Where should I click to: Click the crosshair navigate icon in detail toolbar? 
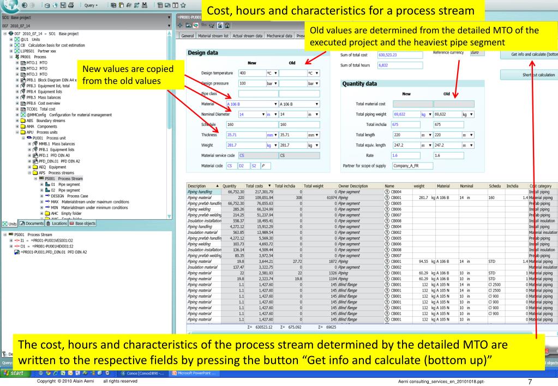(180, 25)
